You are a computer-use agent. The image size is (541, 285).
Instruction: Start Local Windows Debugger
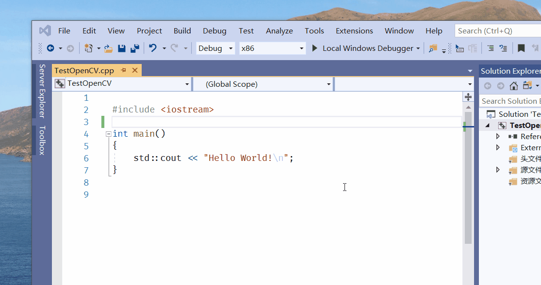point(363,48)
